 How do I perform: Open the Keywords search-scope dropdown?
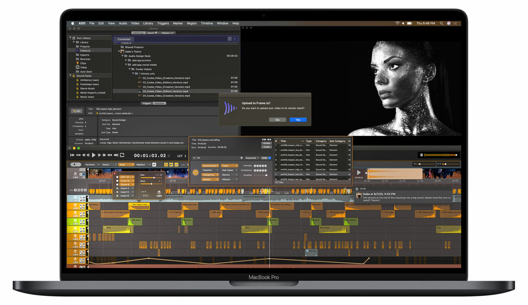[252, 158]
